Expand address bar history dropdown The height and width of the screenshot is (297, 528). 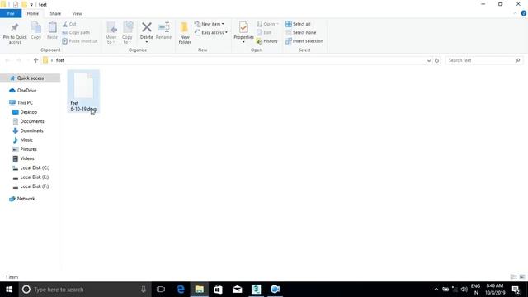429,60
